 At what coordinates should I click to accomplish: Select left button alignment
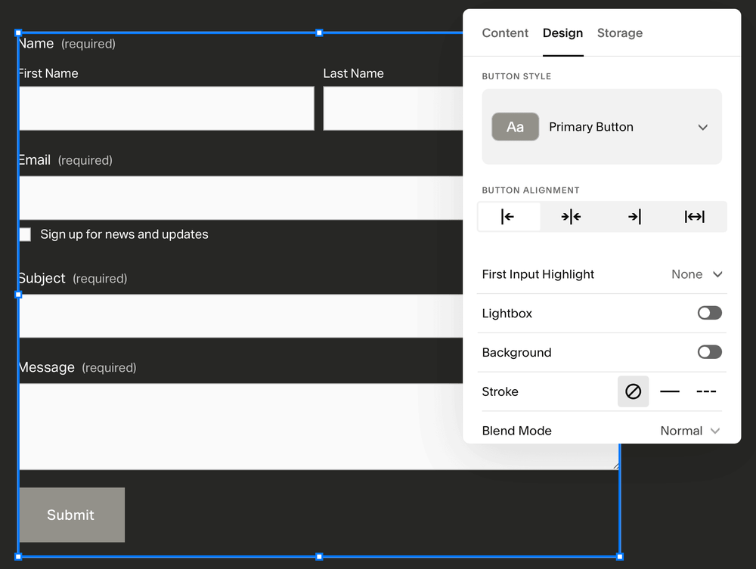pyautogui.click(x=509, y=217)
